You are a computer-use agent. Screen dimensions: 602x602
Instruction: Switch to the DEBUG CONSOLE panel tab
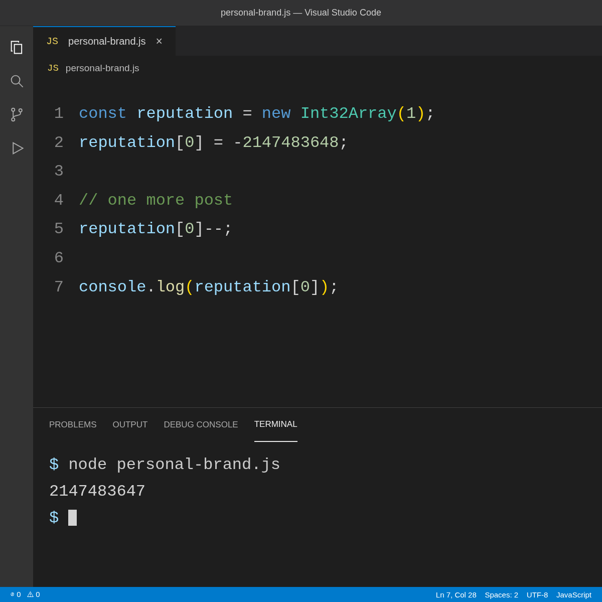(x=201, y=425)
